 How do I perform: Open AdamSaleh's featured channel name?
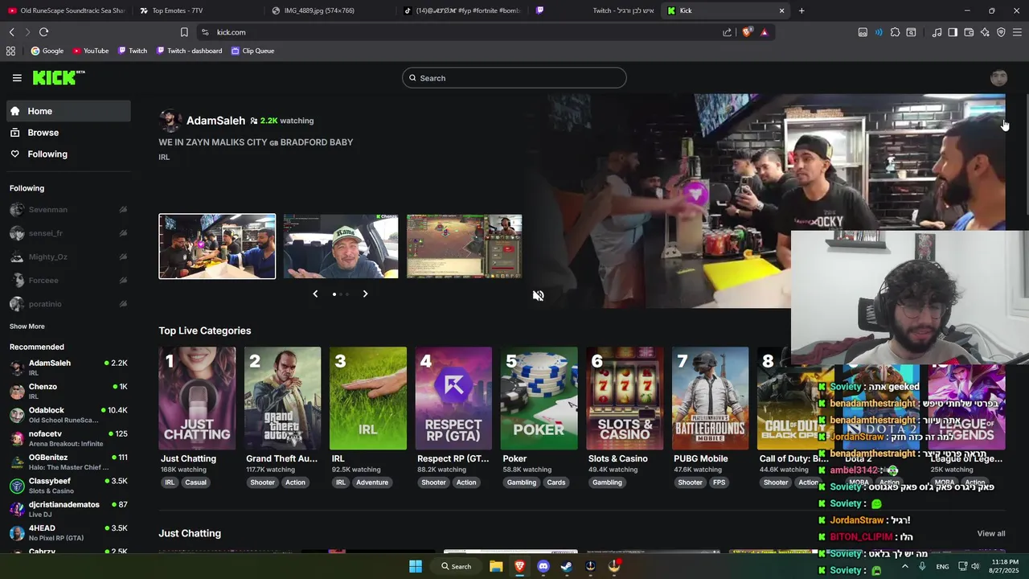(215, 121)
